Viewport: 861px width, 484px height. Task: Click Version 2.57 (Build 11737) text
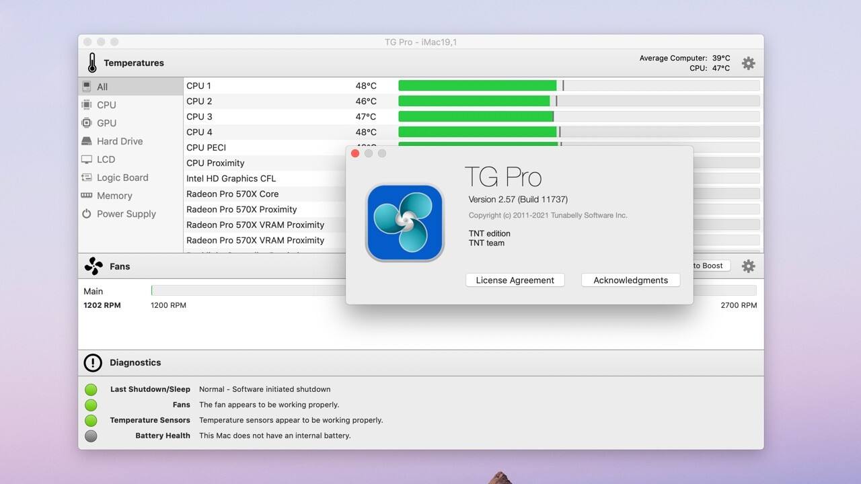point(518,200)
